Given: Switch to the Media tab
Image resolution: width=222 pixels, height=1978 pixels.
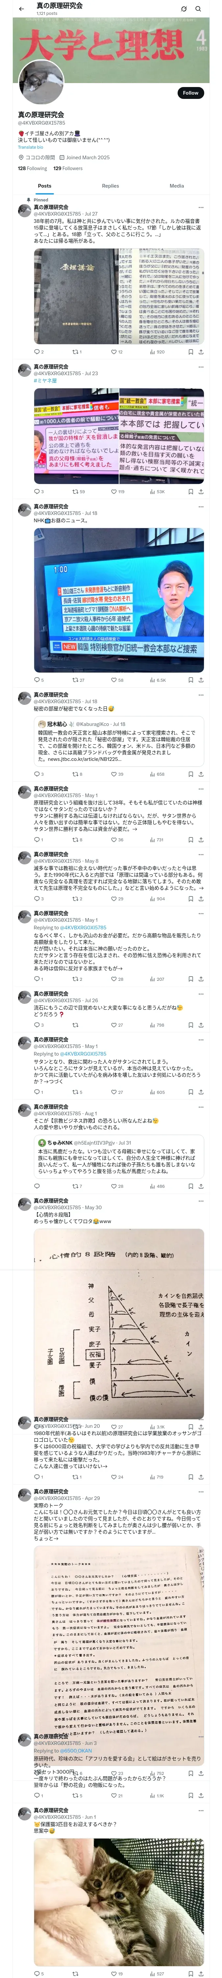Looking at the screenshot, I should [176, 186].
